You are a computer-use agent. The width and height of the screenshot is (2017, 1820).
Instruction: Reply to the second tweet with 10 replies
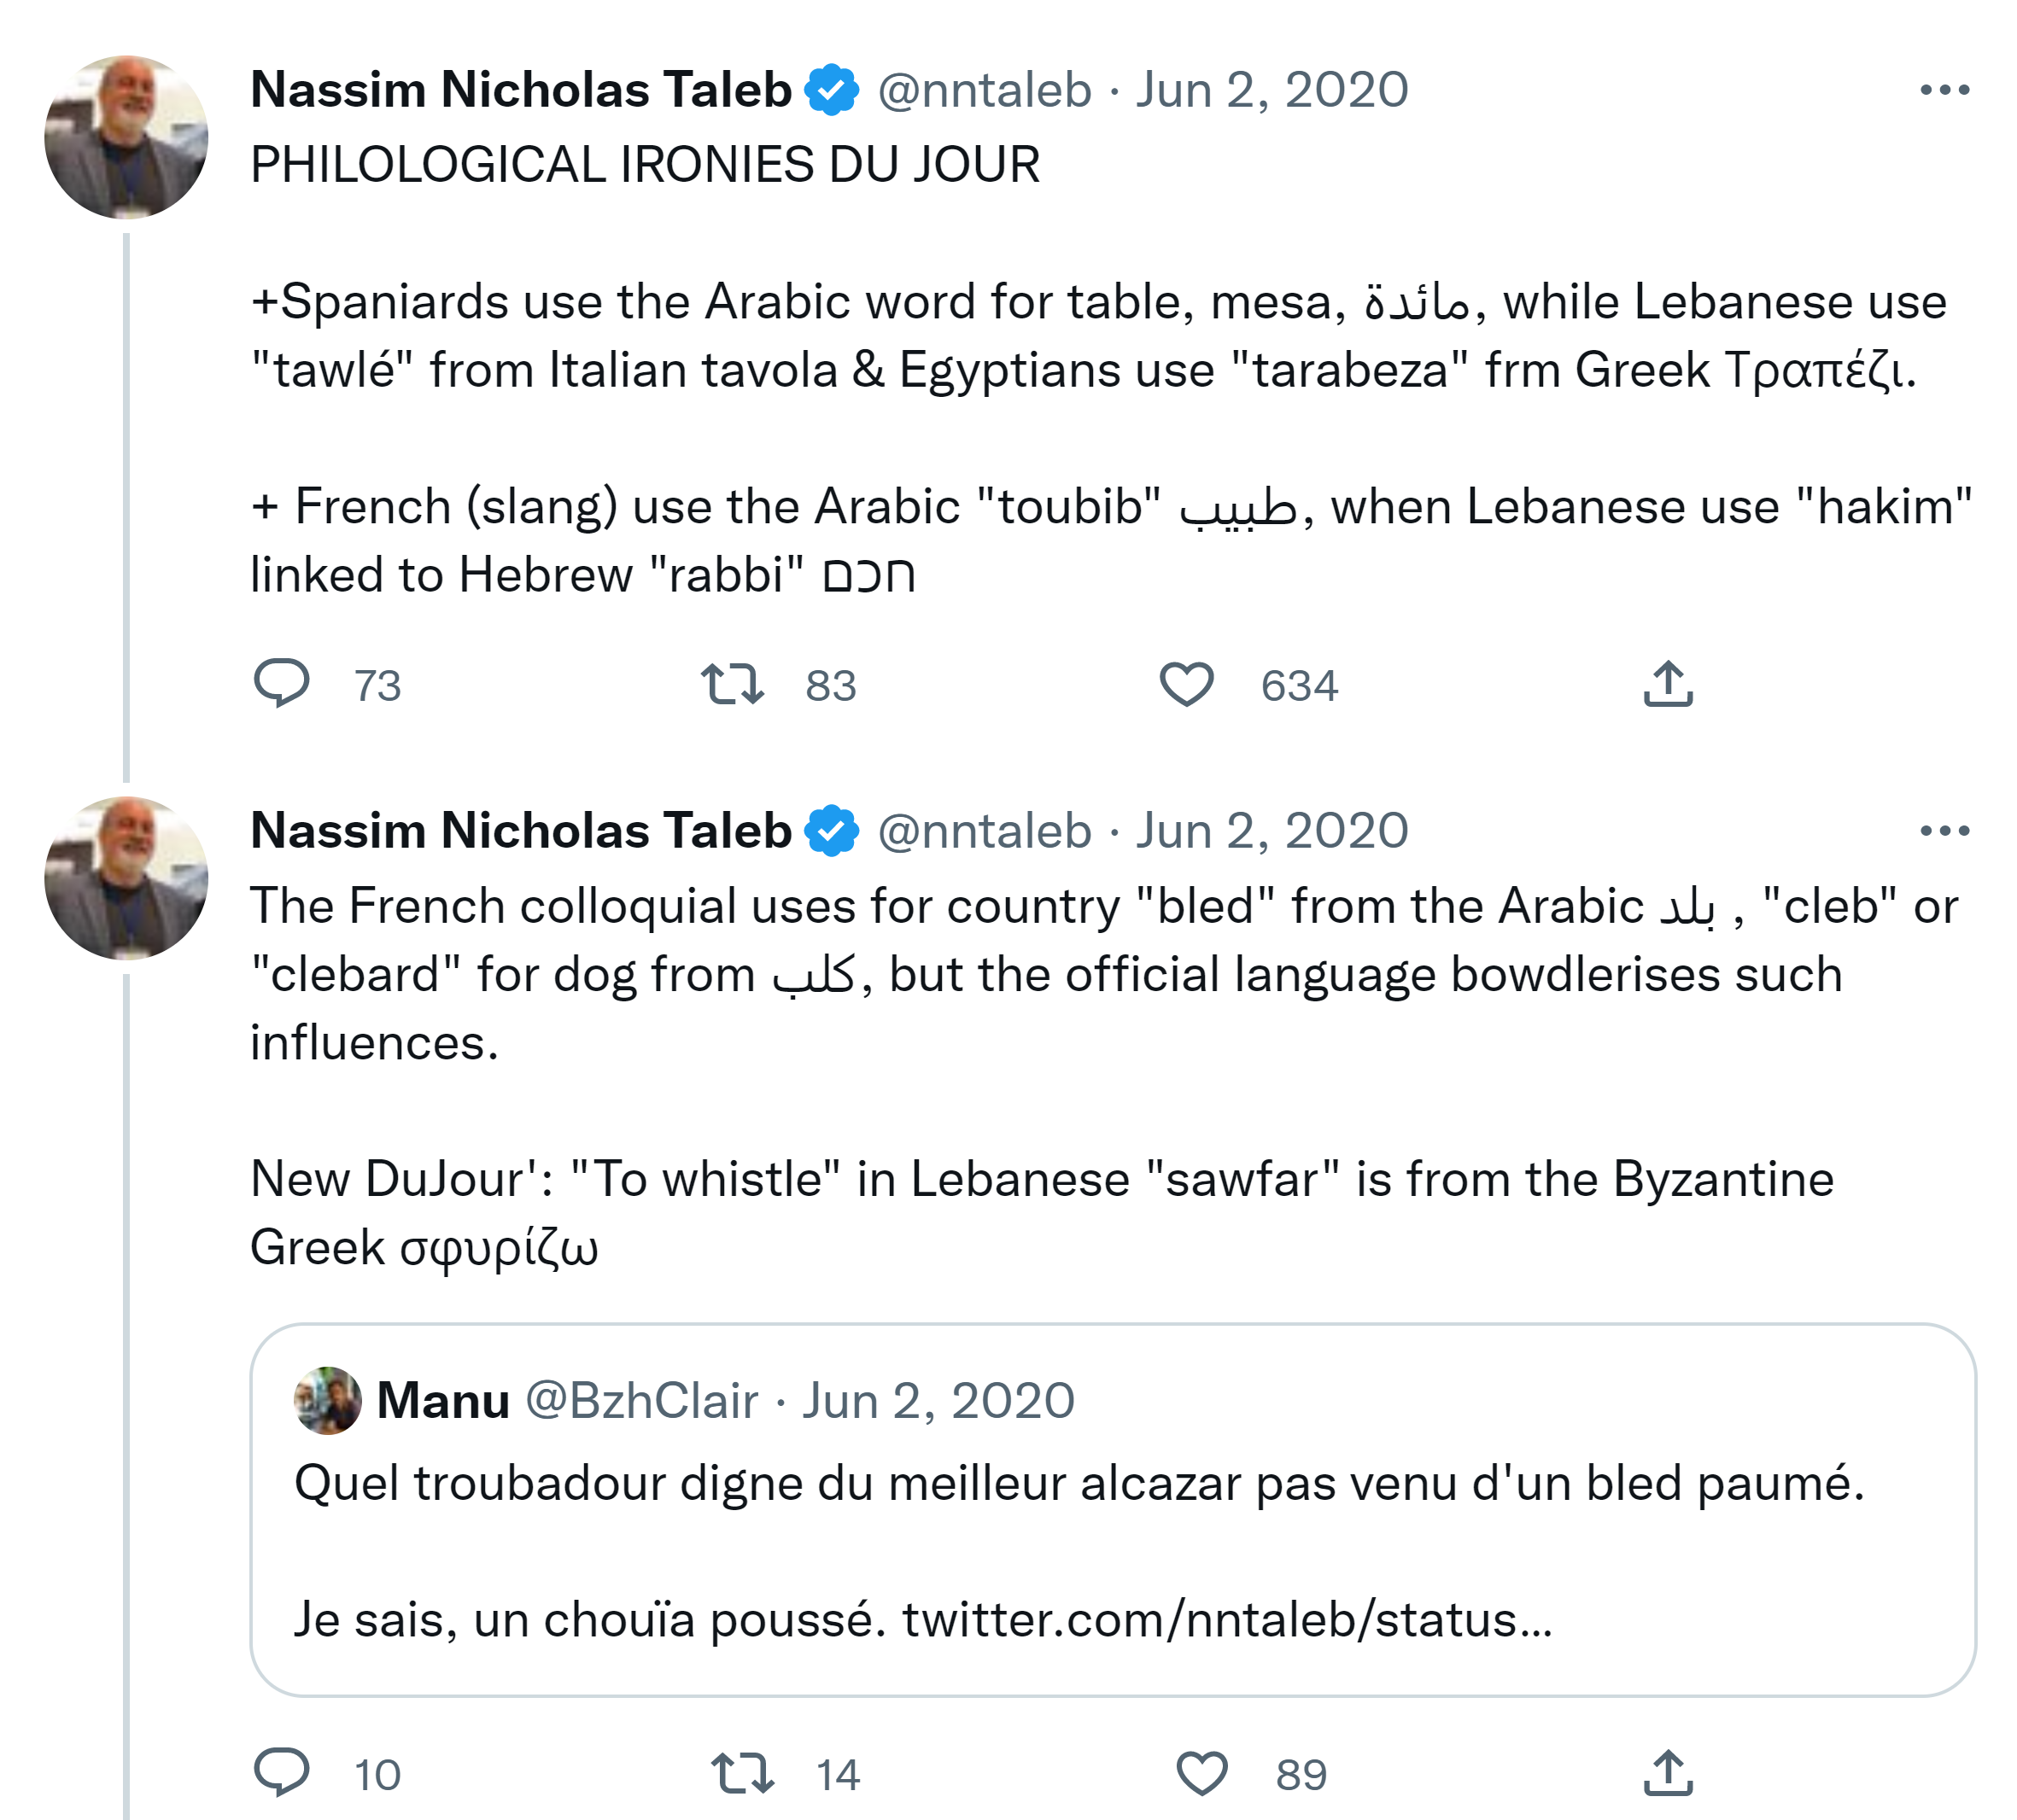click(x=282, y=1773)
